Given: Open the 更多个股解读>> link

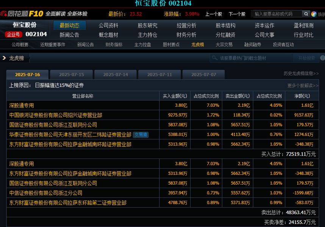Looking at the screenshot, I should pos(303,86).
